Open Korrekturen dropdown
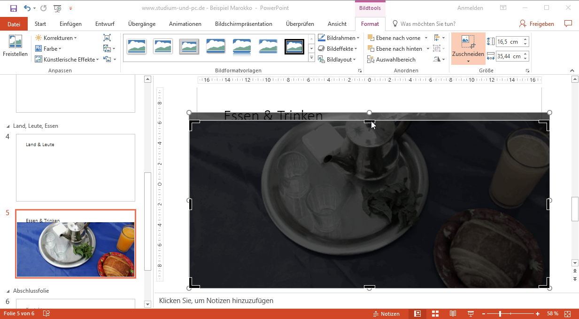The width and height of the screenshot is (579, 319). click(x=55, y=38)
